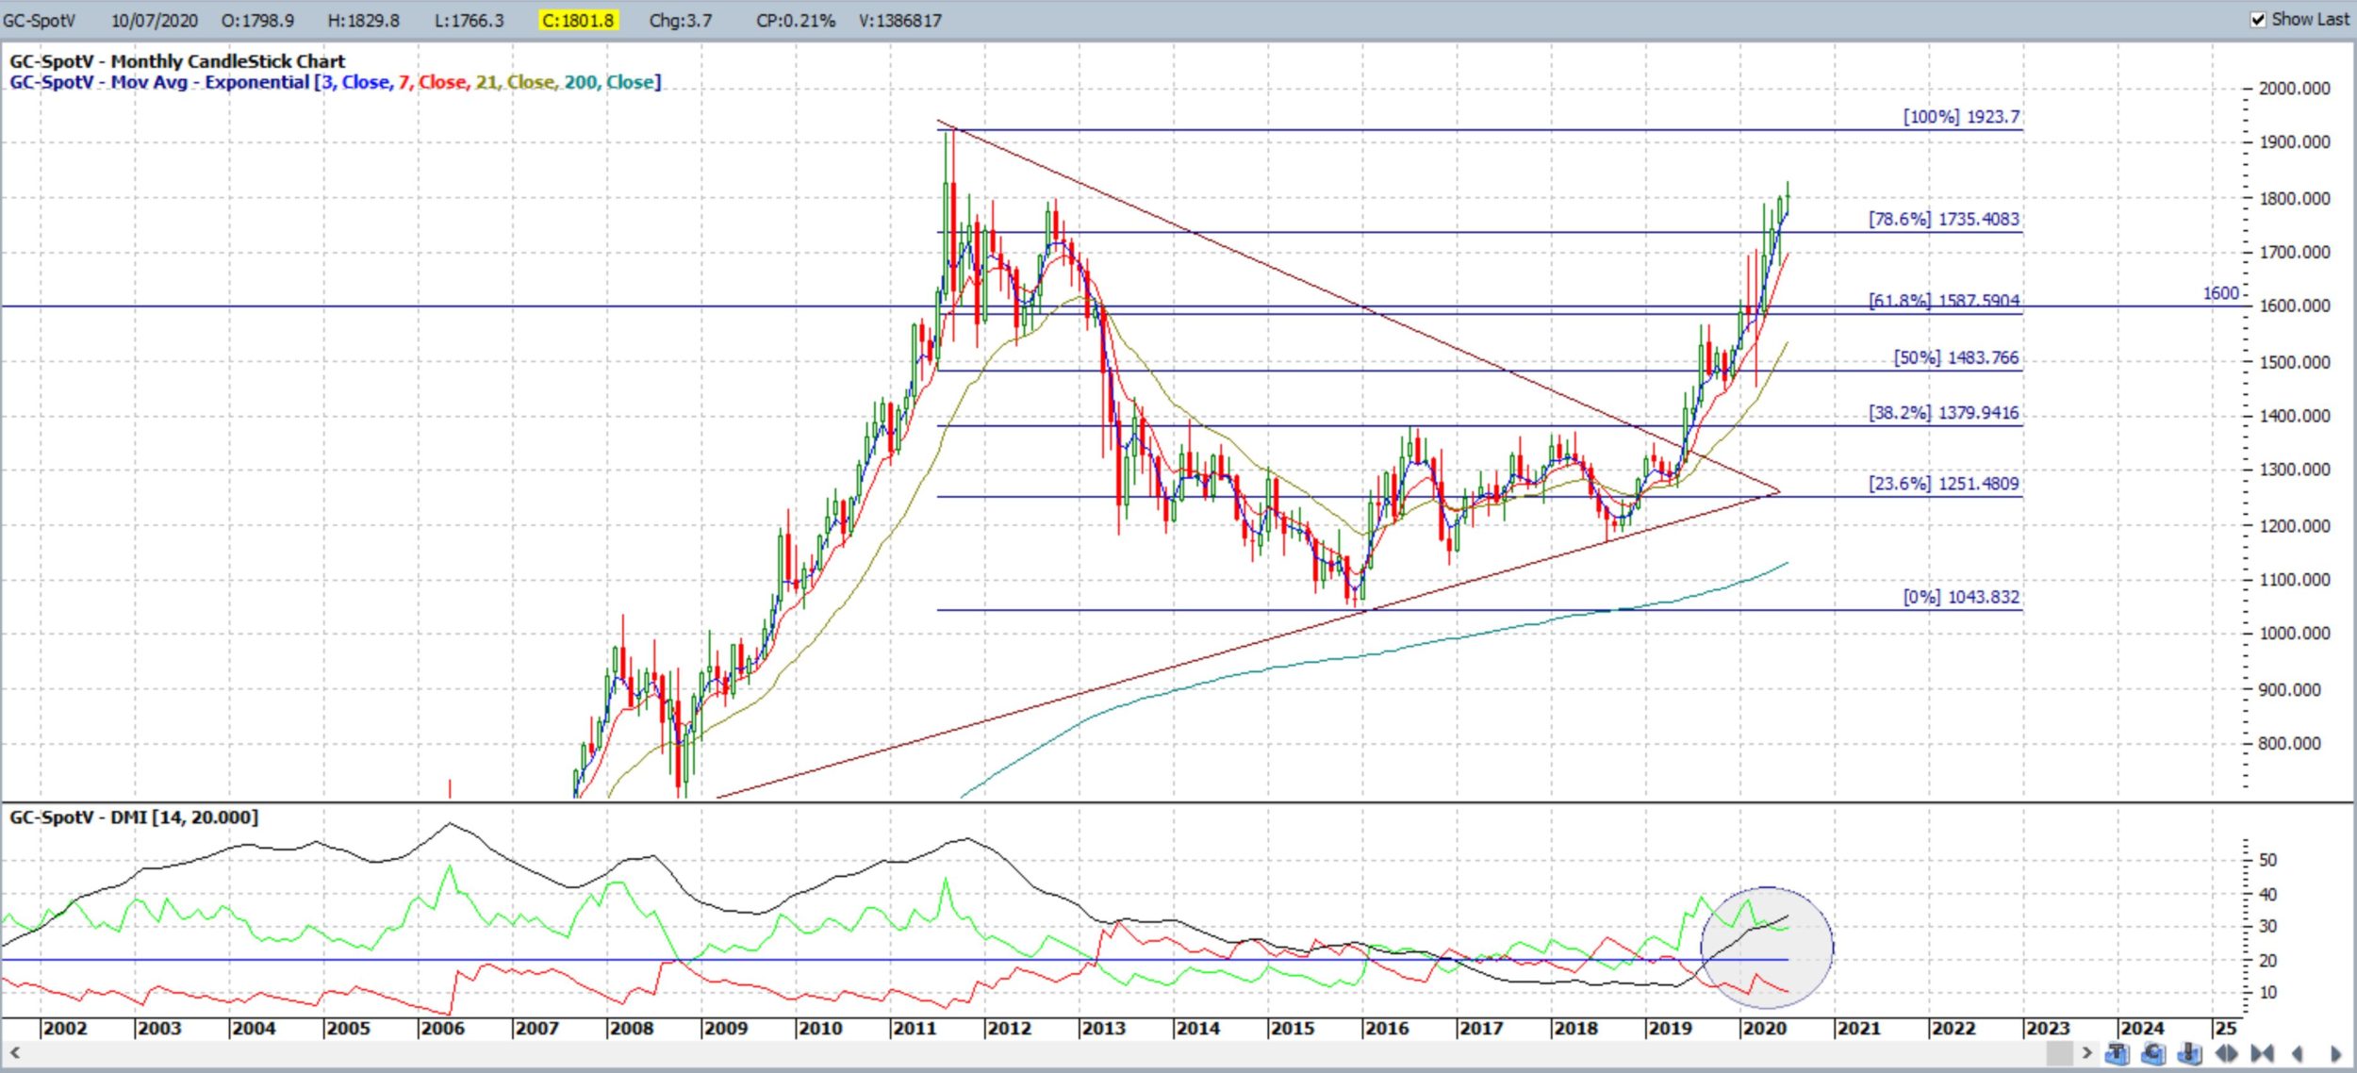
Task: Click the Chg:3.7 change value
Action: point(681,21)
